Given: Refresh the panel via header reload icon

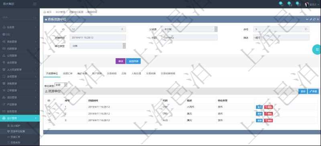Looking at the screenshot, I should 314,19.
